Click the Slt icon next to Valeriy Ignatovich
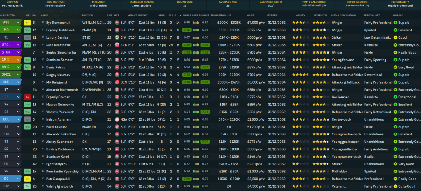 27,186
